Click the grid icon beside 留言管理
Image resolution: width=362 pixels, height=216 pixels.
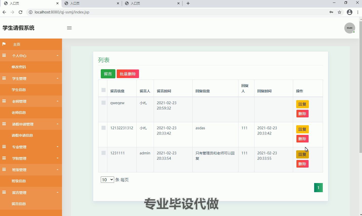click(4, 192)
